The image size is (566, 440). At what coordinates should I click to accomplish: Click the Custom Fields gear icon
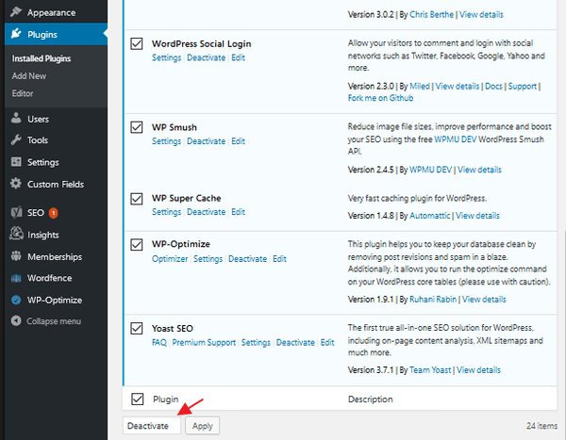coord(16,184)
